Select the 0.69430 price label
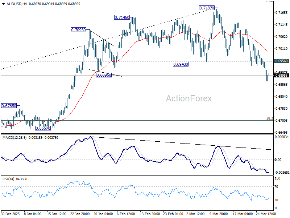The width and height of the screenshot is (290, 218). click(181, 64)
